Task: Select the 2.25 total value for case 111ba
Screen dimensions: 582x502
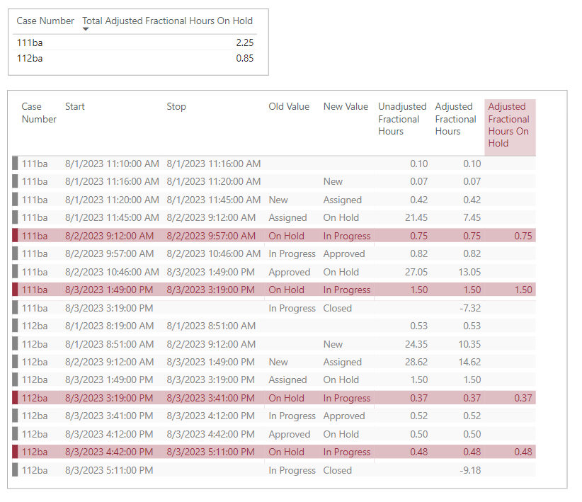Action: (x=244, y=42)
